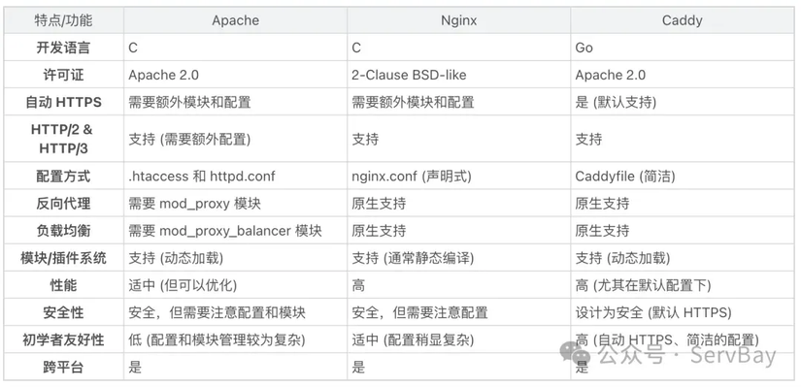This screenshot has height=387, width=801.
Task: Click the HTTP/2 & HTTP/3 row label
Action: [x=63, y=139]
